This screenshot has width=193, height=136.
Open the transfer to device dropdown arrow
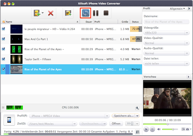[137, 124]
